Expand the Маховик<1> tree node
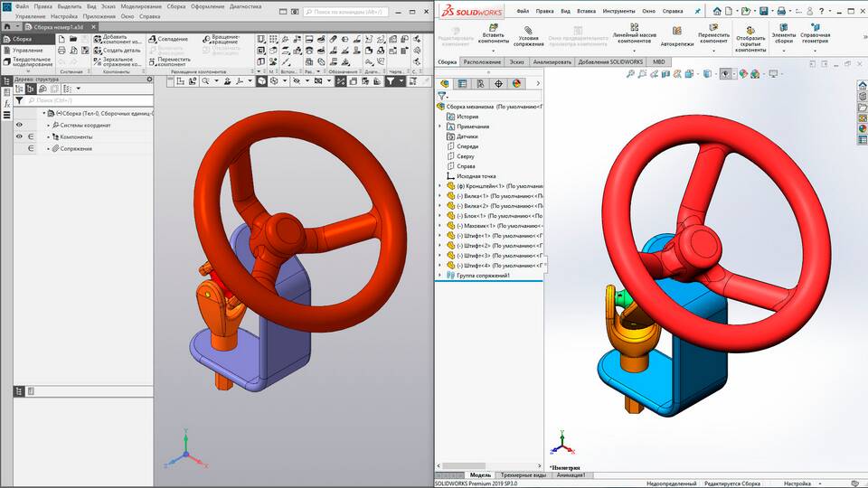The height and width of the screenshot is (488, 868). point(440,226)
